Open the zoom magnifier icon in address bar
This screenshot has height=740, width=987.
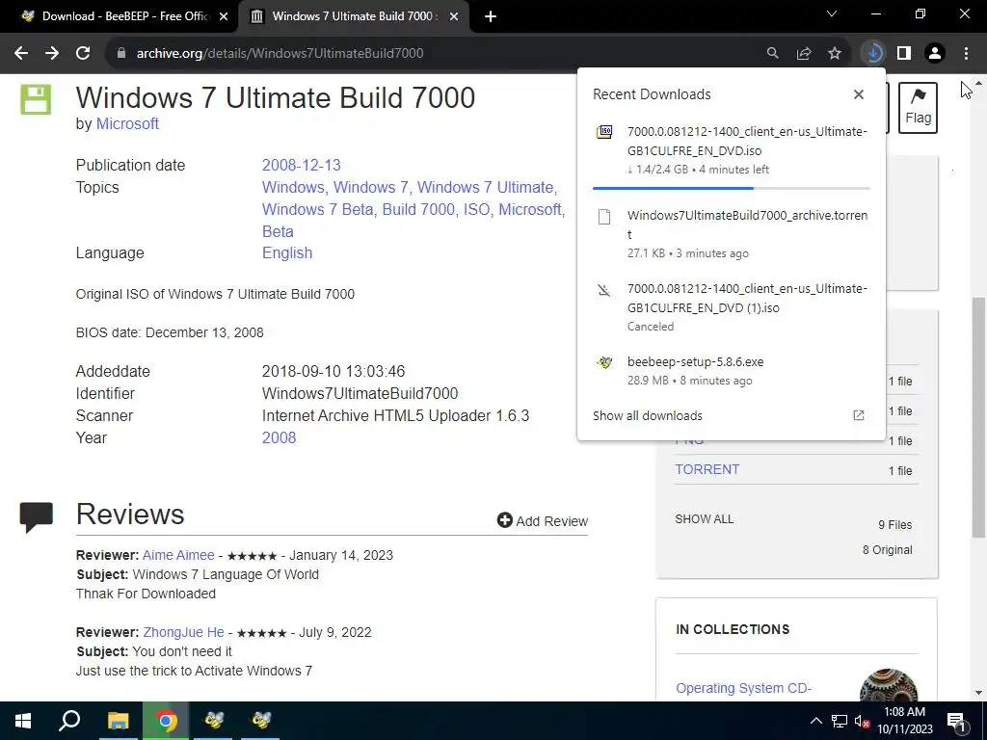tap(772, 54)
